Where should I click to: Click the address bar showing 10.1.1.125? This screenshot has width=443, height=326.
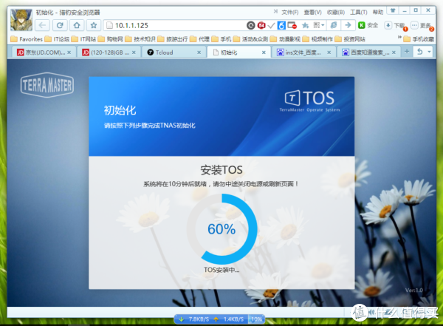coord(175,25)
